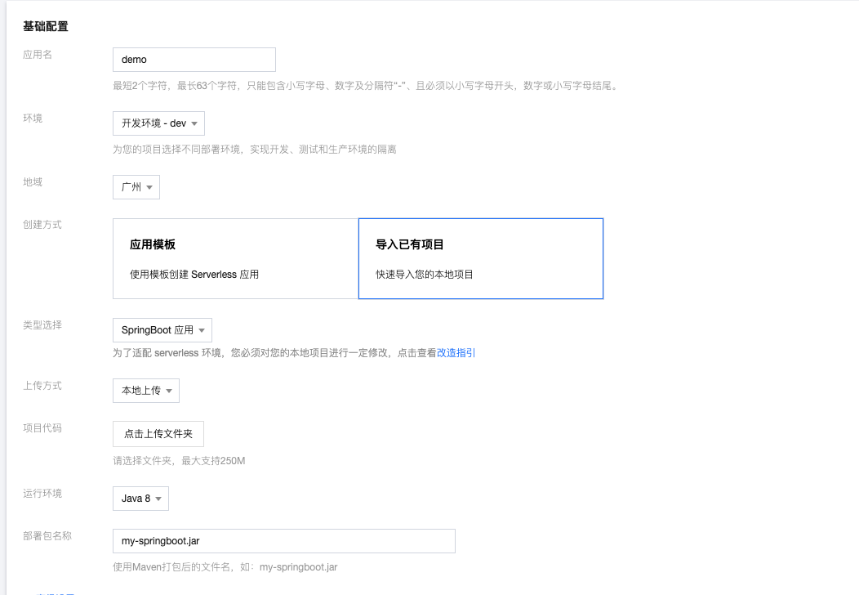Open the 环境 dropdown showing 开发环境 - dev
The image size is (859, 595).
click(158, 123)
